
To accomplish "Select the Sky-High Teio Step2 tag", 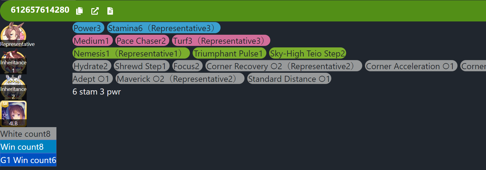I will (x=307, y=53).
